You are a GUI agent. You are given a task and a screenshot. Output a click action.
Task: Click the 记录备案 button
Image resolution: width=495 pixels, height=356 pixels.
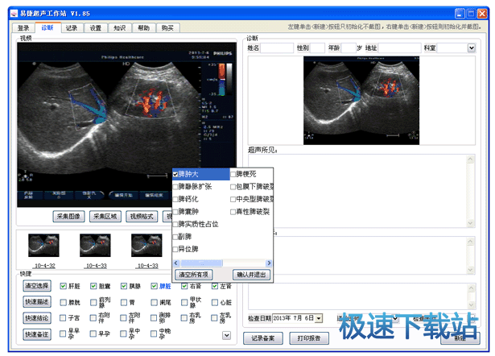tap(263, 338)
